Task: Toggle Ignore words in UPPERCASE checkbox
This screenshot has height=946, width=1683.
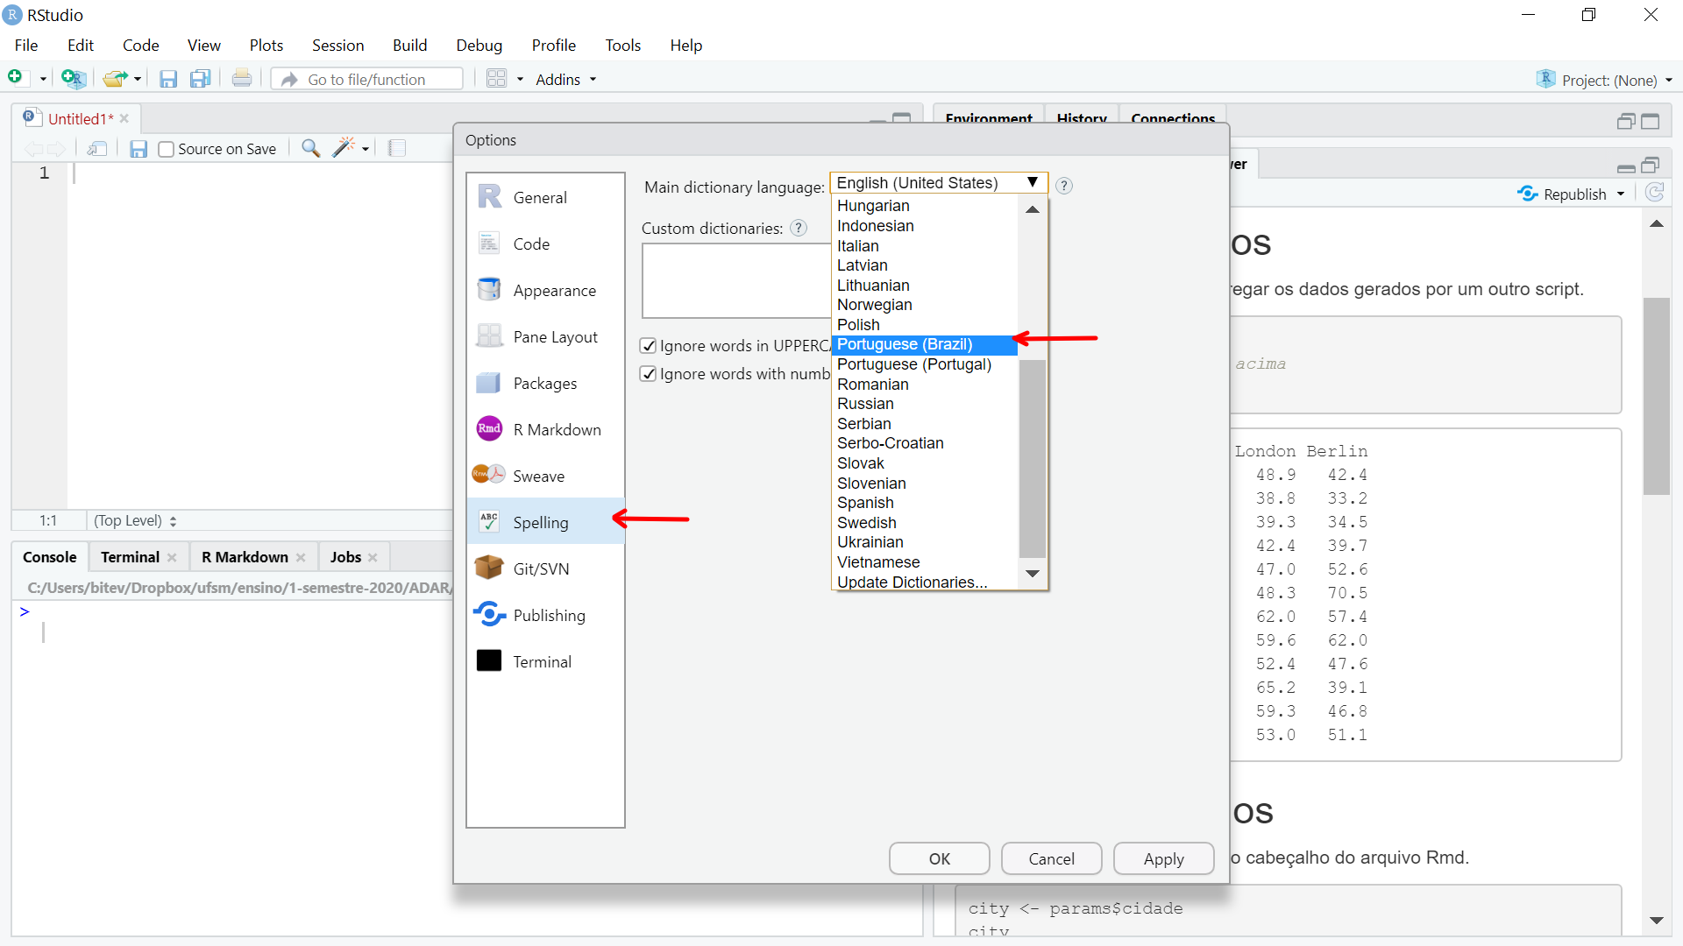Action: point(649,346)
